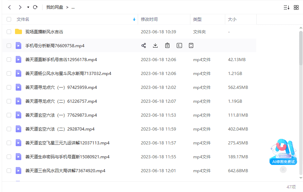Screen dimensions: 303x192
Task: Switch to grid view layout
Action: (x=296, y=7)
